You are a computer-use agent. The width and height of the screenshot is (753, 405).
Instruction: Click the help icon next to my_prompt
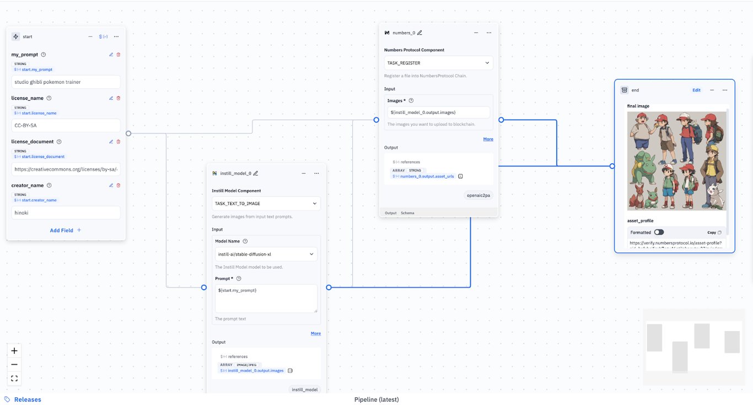coord(44,55)
